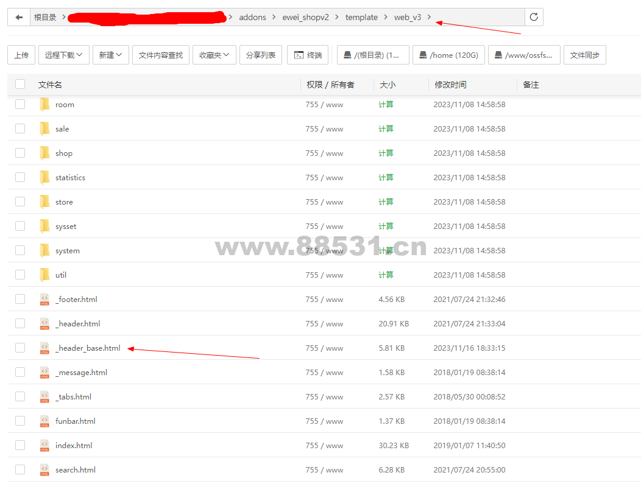Open the util folder icon

(44, 275)
